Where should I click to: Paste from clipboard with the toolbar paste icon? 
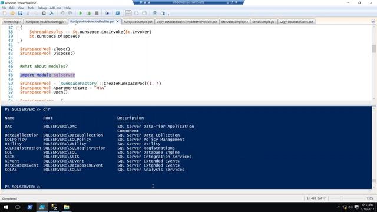44,13
